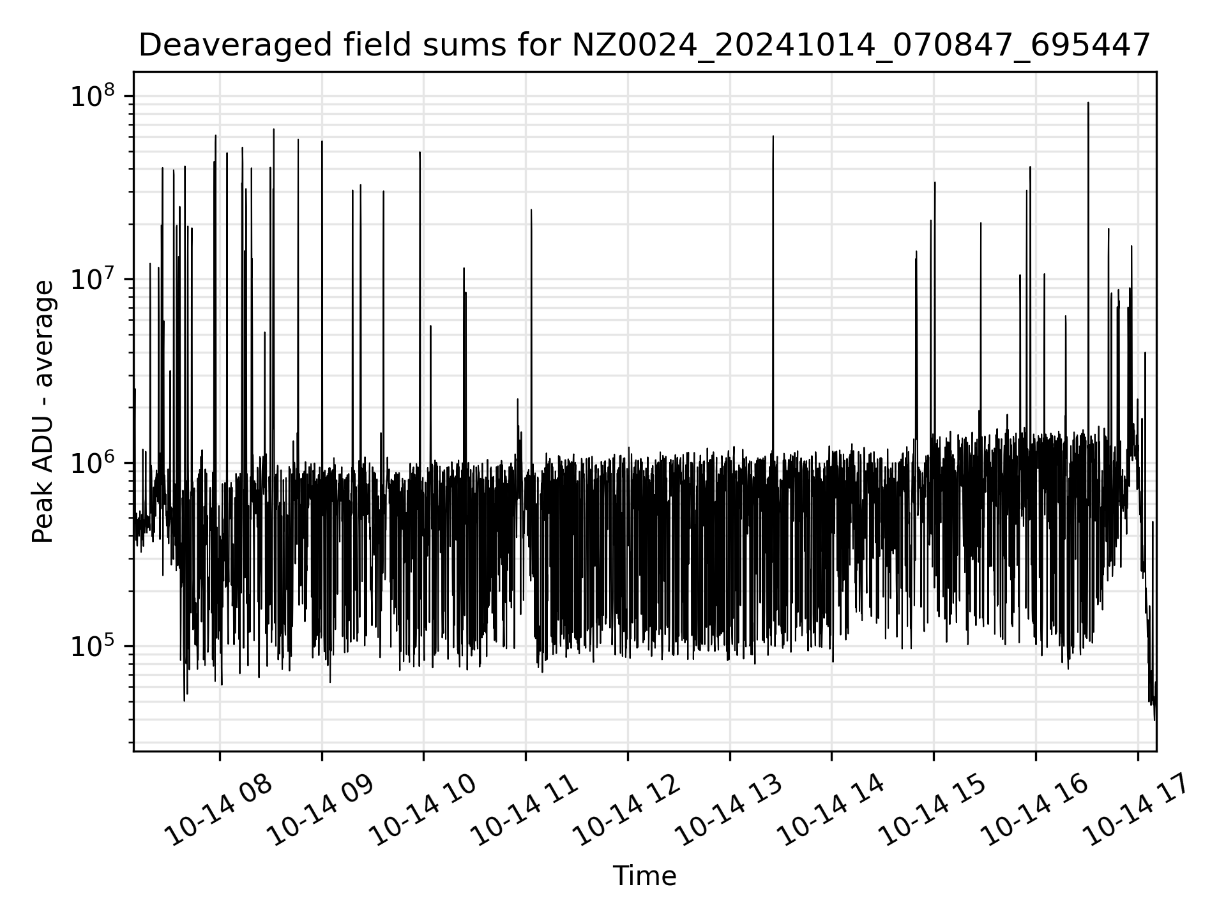Image resolution: width=1226 pixels, height=919 pixels.
Task: Click the chart title mentioning NZ0024_20241014_070847_695447
Action: point(644,45)
